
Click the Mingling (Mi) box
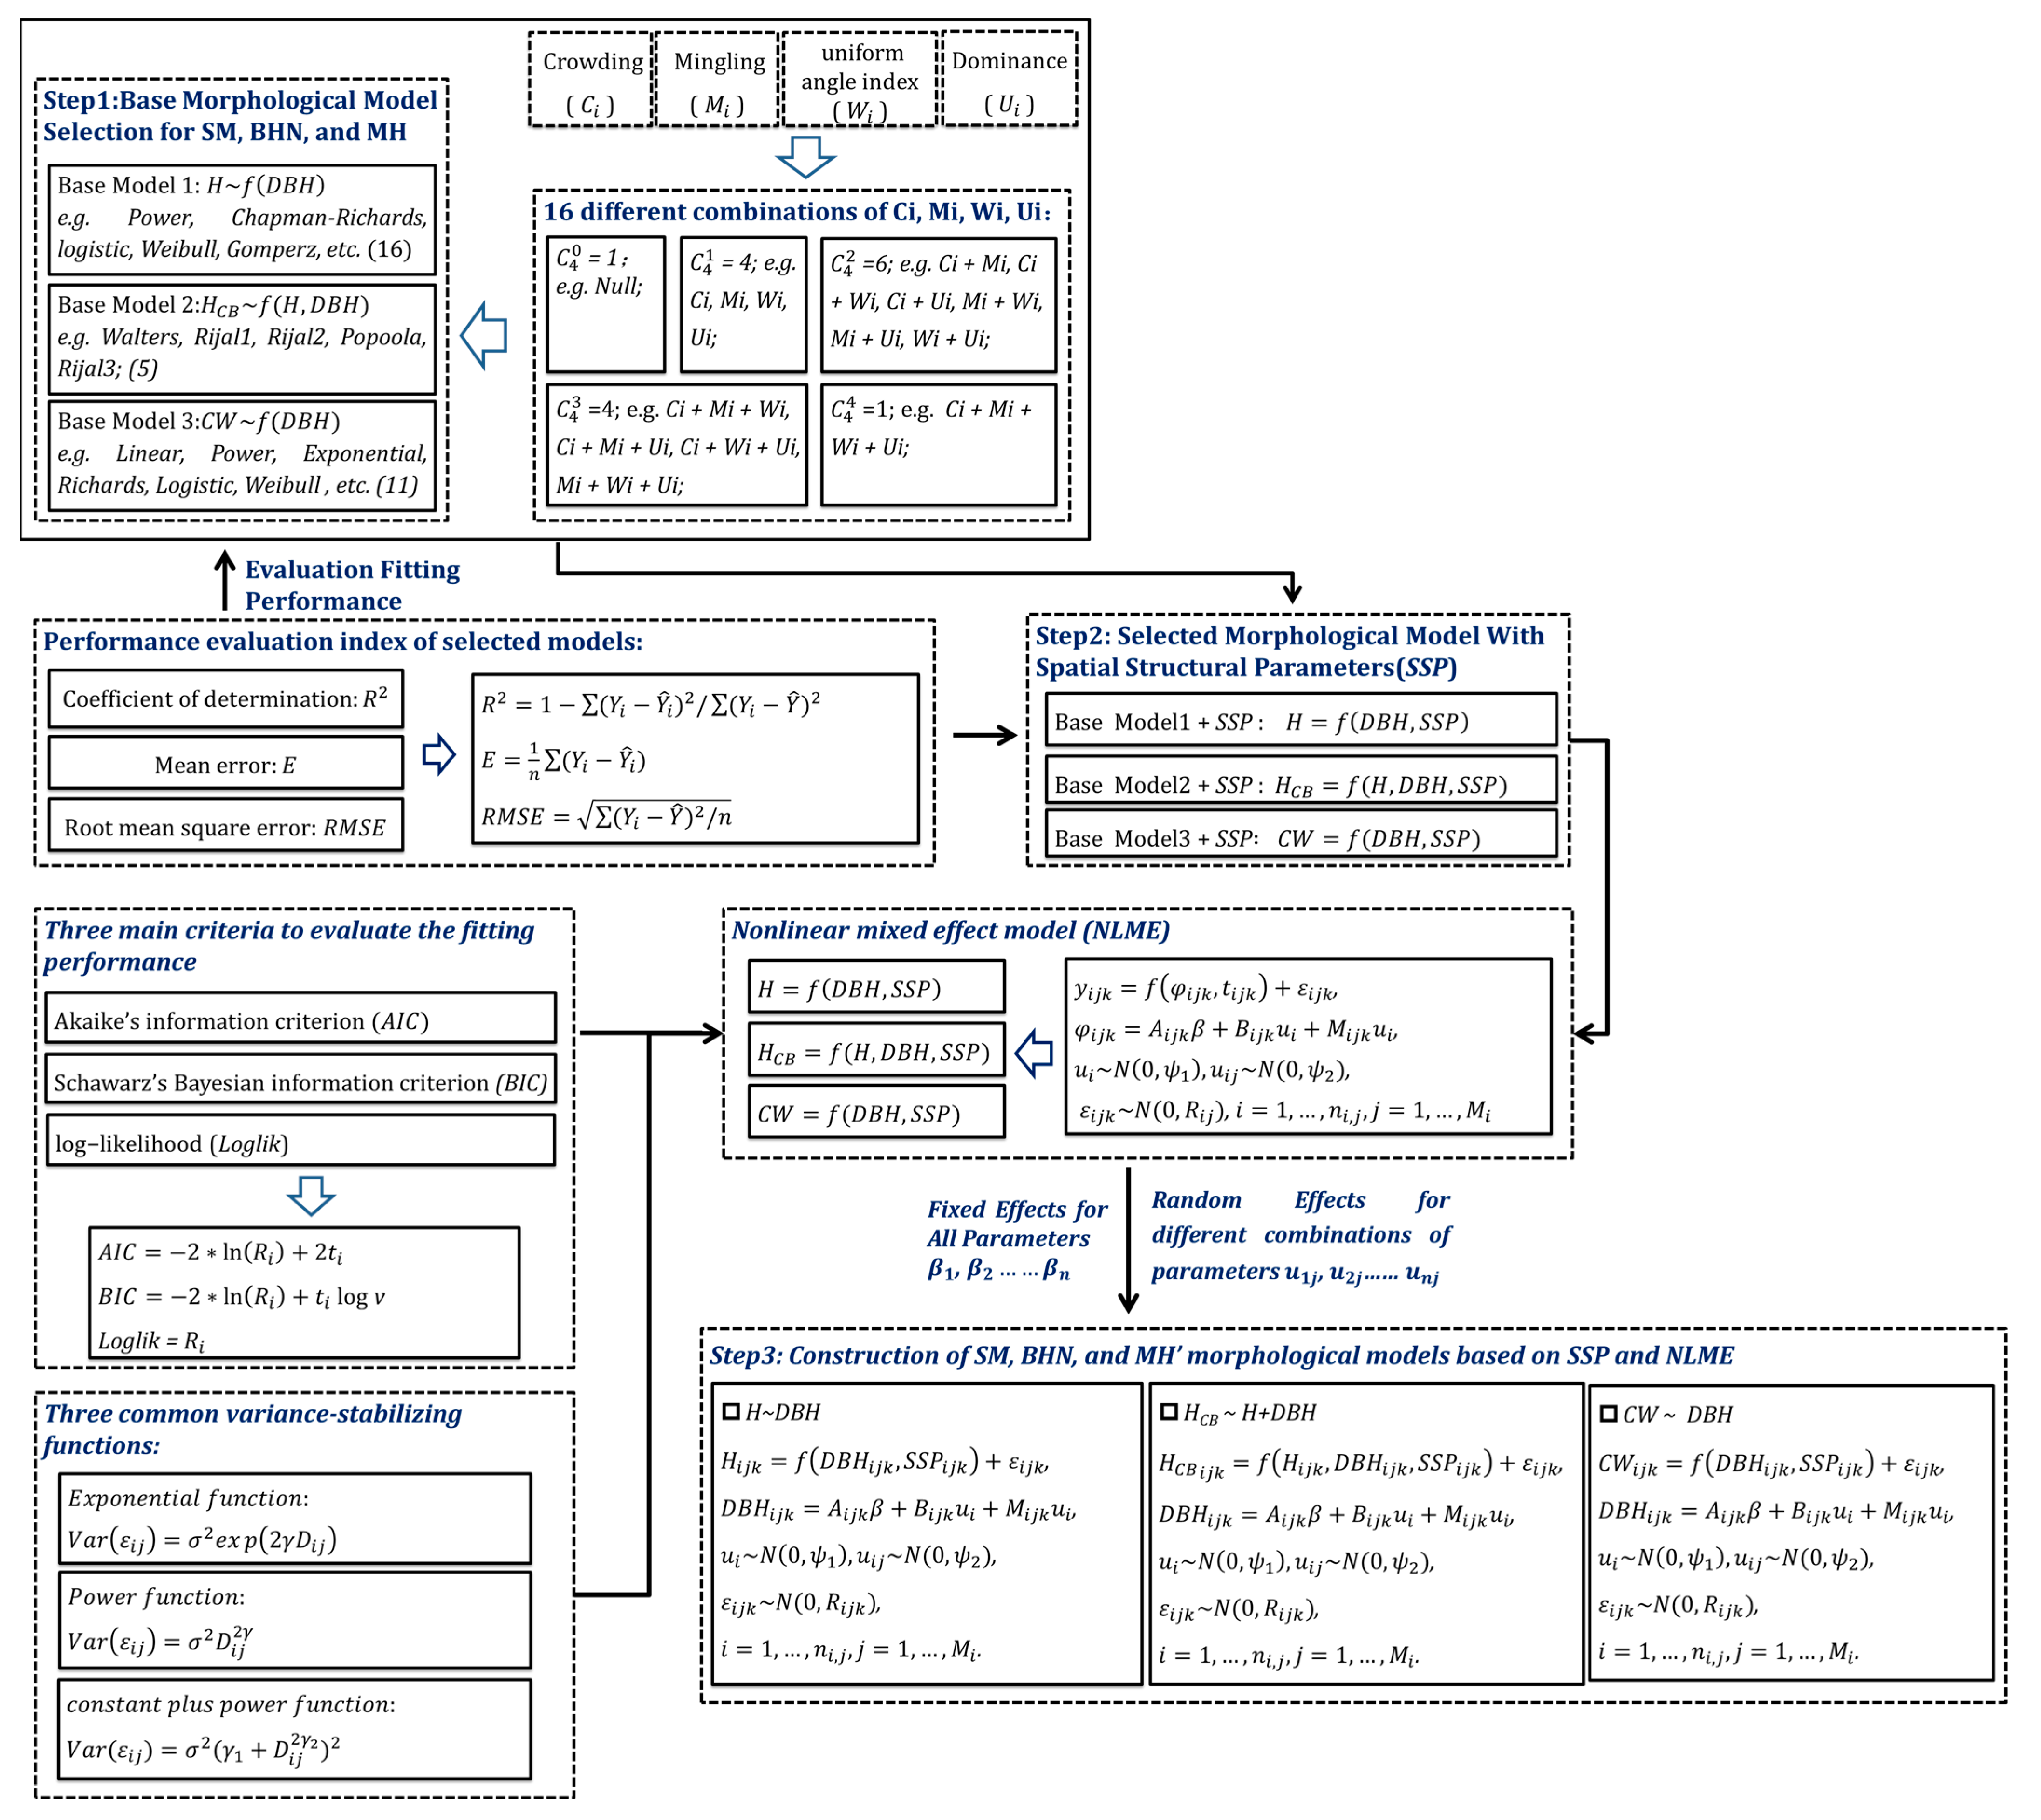pyautogui.click(x=717, y=80)
